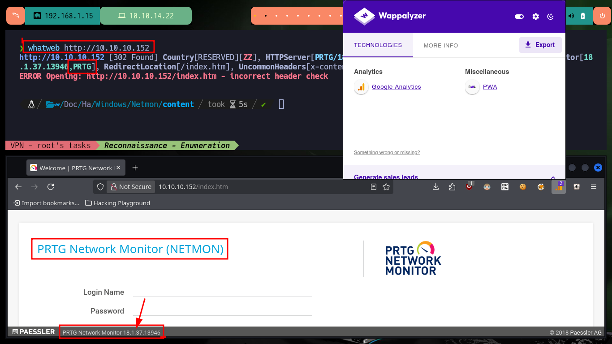Click the PAESSLER logo in footer
Screen dimensions: 612x344
pyautogui.click(x=34, y=332)
